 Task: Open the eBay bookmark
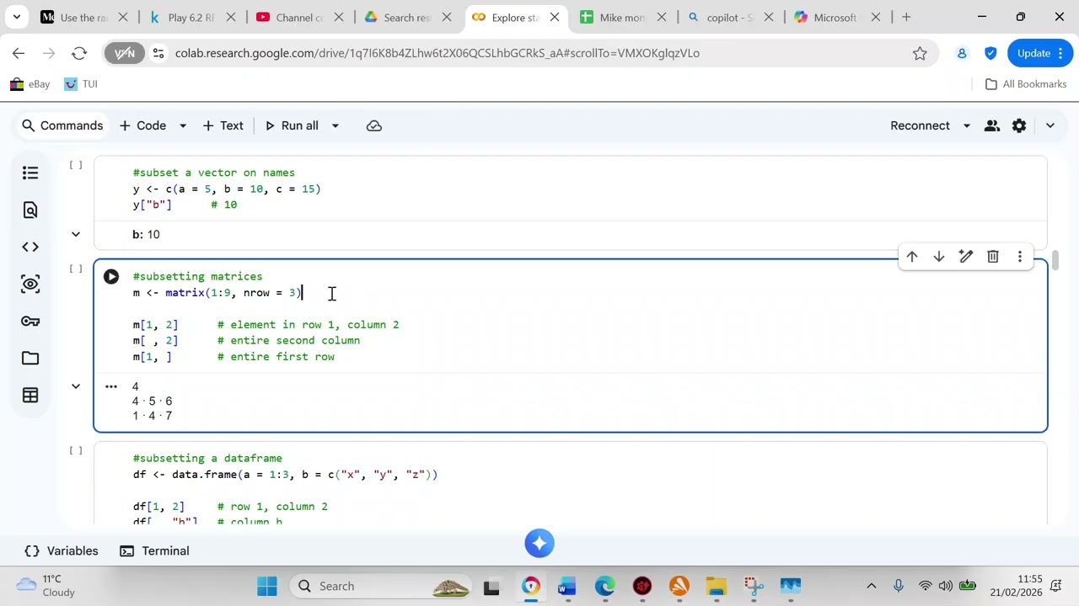30,84
